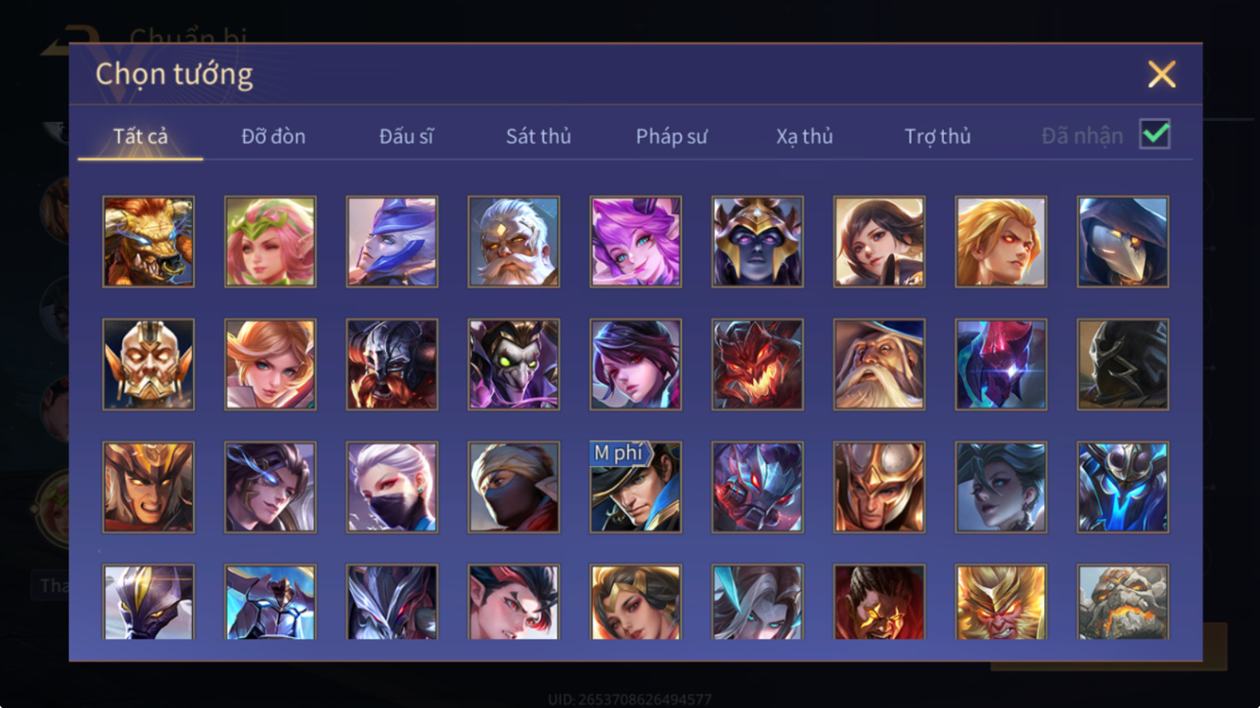The width and height of the screenshot is (1260, 708).
Task: Open the "Trợ thủ" tab
Action: [x=938, y=136]
